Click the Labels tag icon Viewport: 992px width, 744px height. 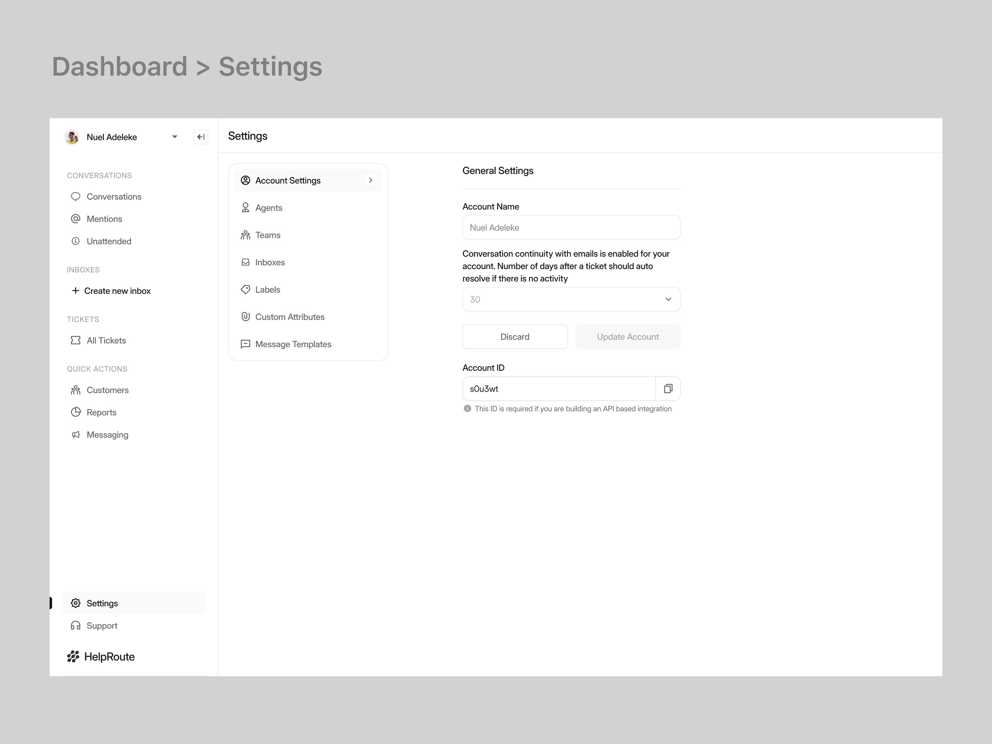[x=245, y=289]
